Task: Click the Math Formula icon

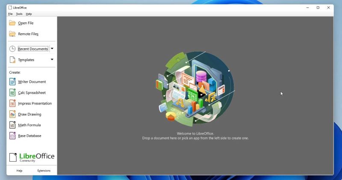Action: (x=12, y=125)
